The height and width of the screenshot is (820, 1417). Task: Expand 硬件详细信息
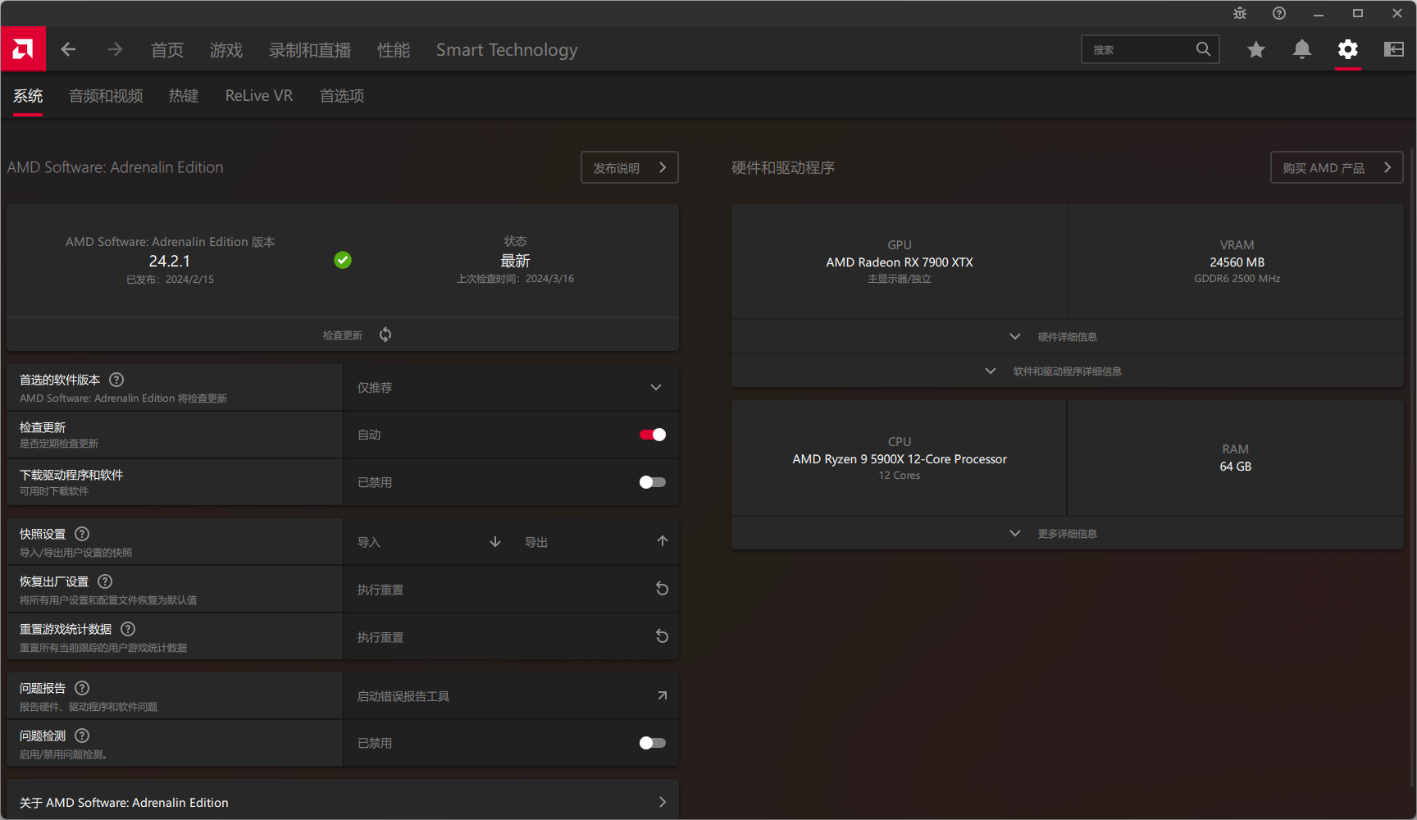click(1068, 337)
